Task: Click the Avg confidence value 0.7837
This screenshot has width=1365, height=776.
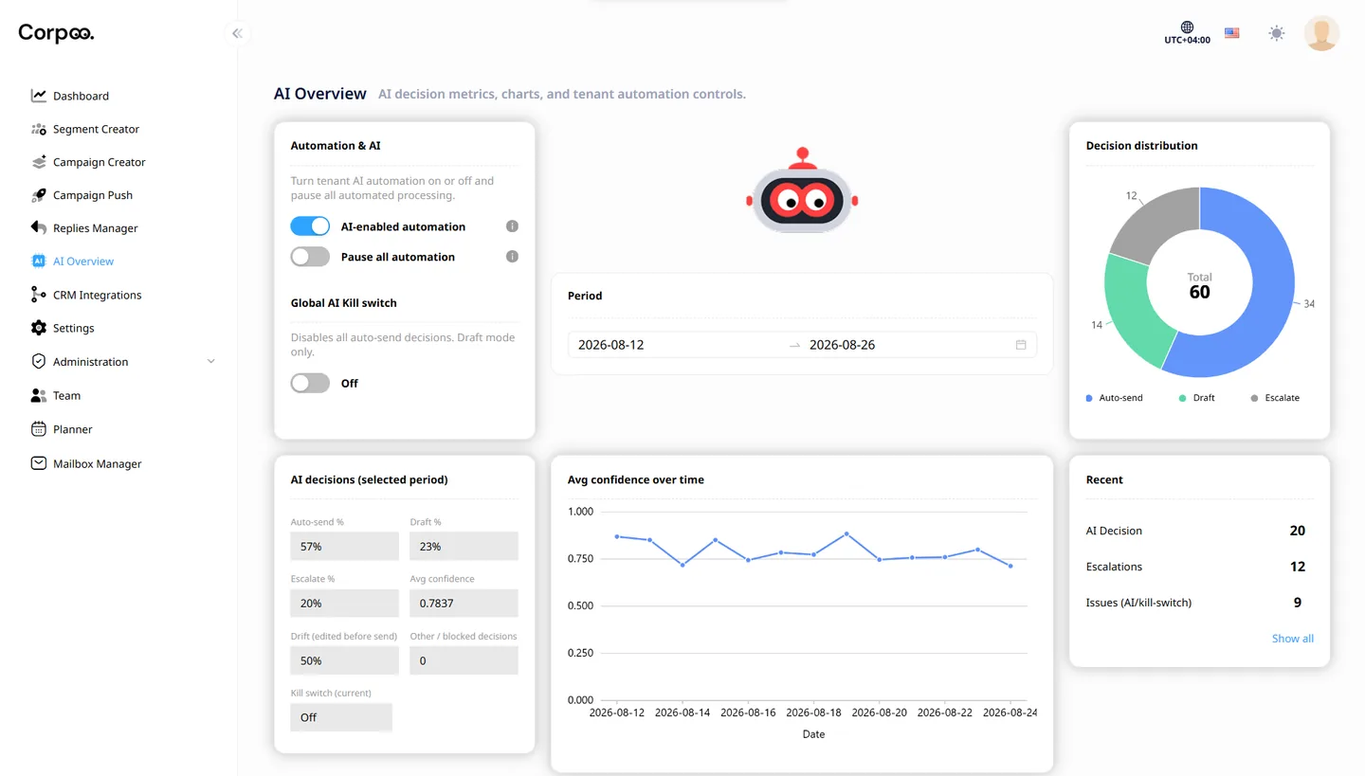Action: click(x=464, y=604)
